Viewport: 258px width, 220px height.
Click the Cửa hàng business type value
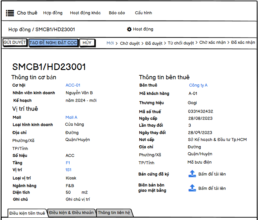(74, 124)
